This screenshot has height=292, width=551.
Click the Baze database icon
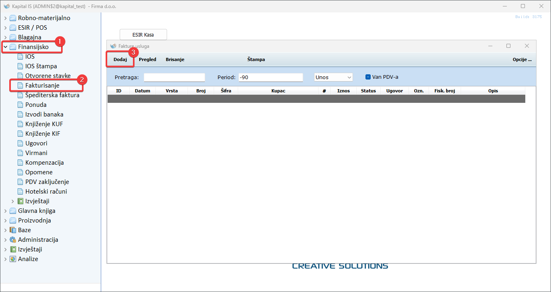pyautogui.click(x=13, y=230)
